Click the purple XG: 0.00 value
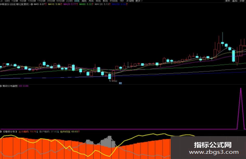 [23, 86]
